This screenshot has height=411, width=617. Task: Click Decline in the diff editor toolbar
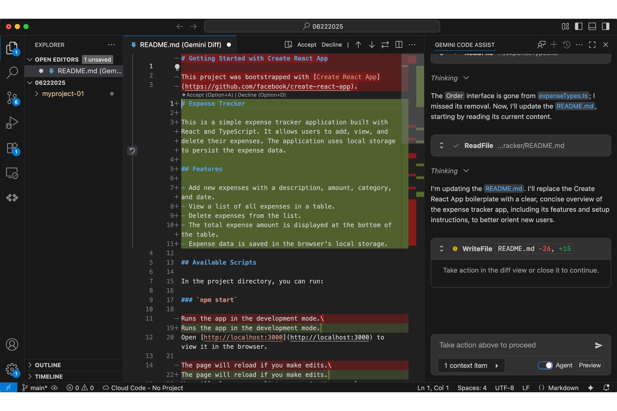[332, 45]
